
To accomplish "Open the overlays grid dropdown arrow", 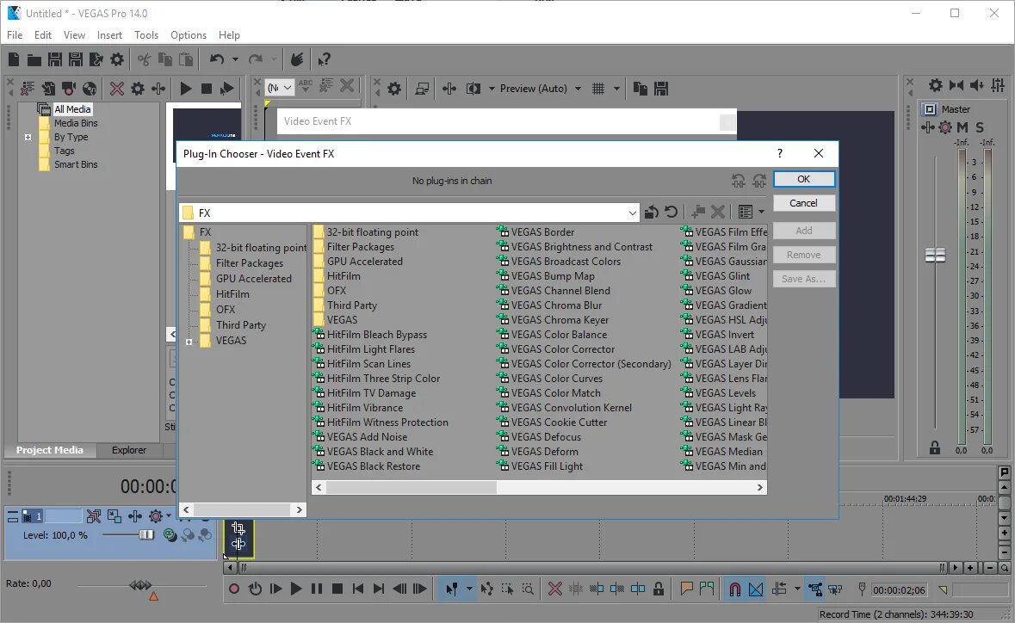I will pos(617,89).
